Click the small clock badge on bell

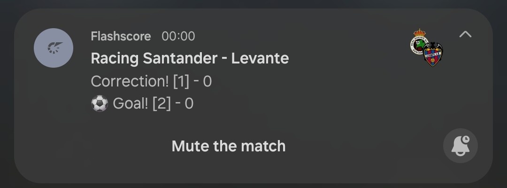click(x=465, y=140)
